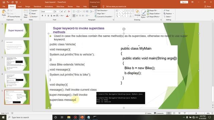Screen dimensions: 214x120
Task: Open the Arrange menu
Action: click(x=137, y=14)
